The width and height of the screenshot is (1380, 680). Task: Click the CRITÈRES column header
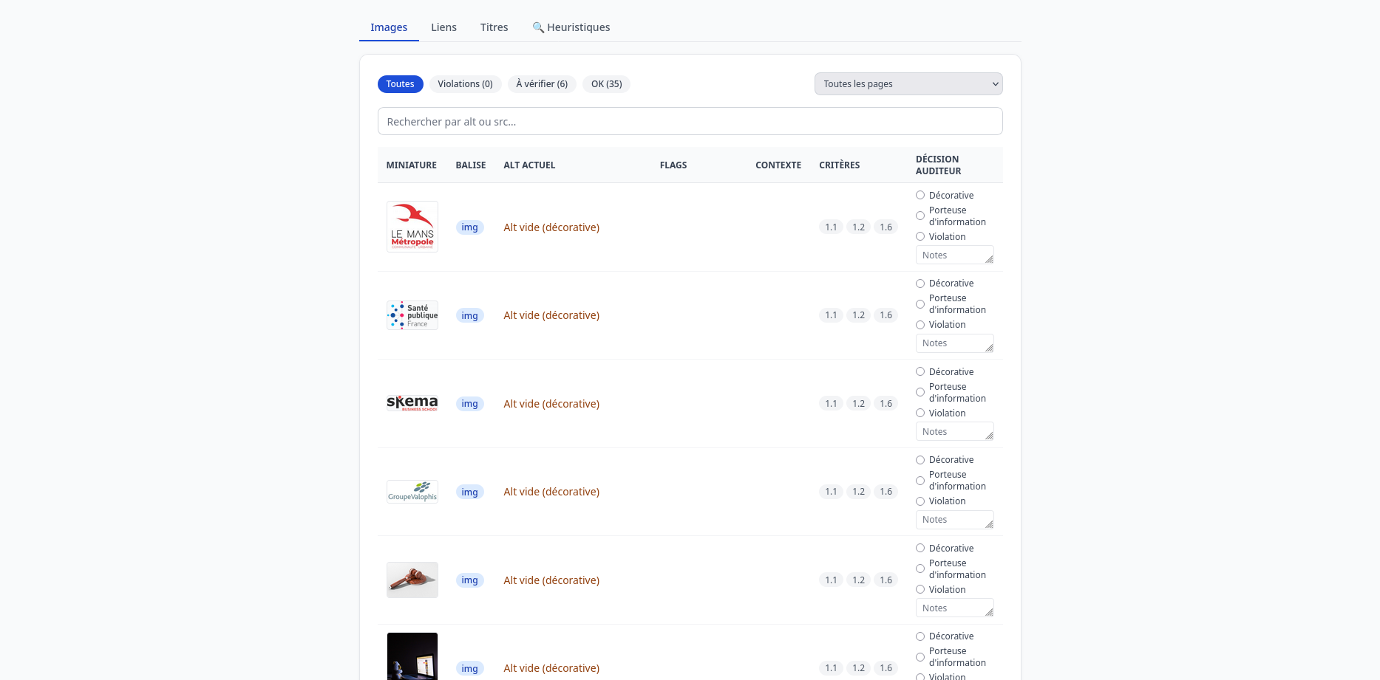(839, 165)
